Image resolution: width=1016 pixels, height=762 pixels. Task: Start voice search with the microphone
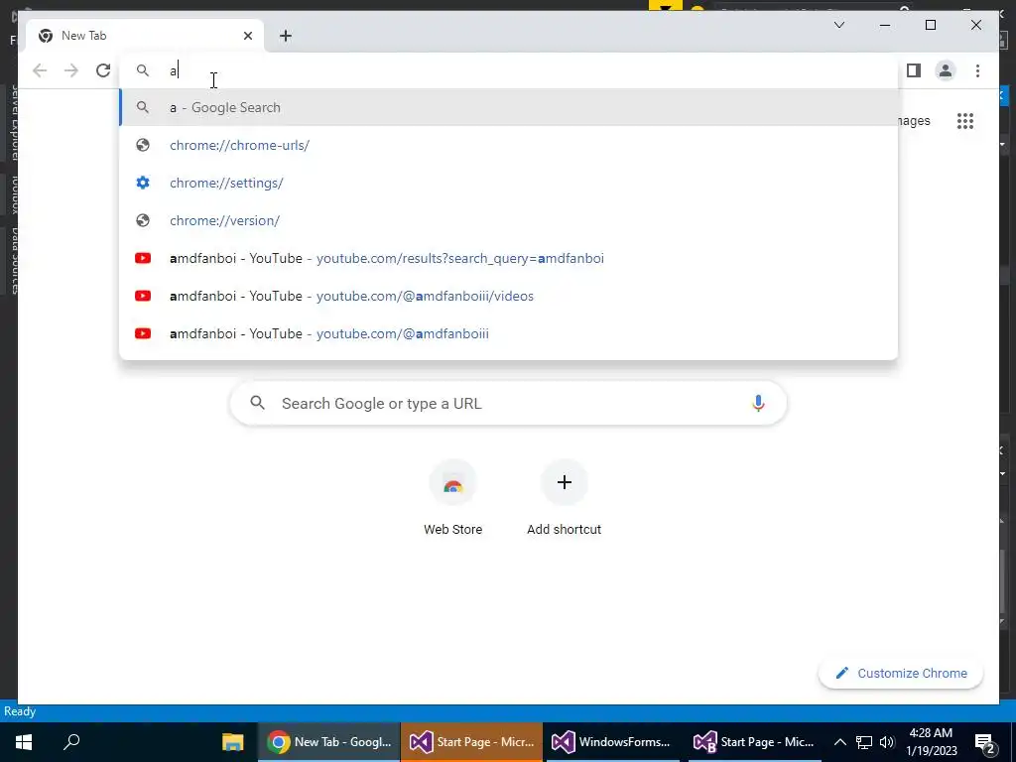click(x=758, y=403)
